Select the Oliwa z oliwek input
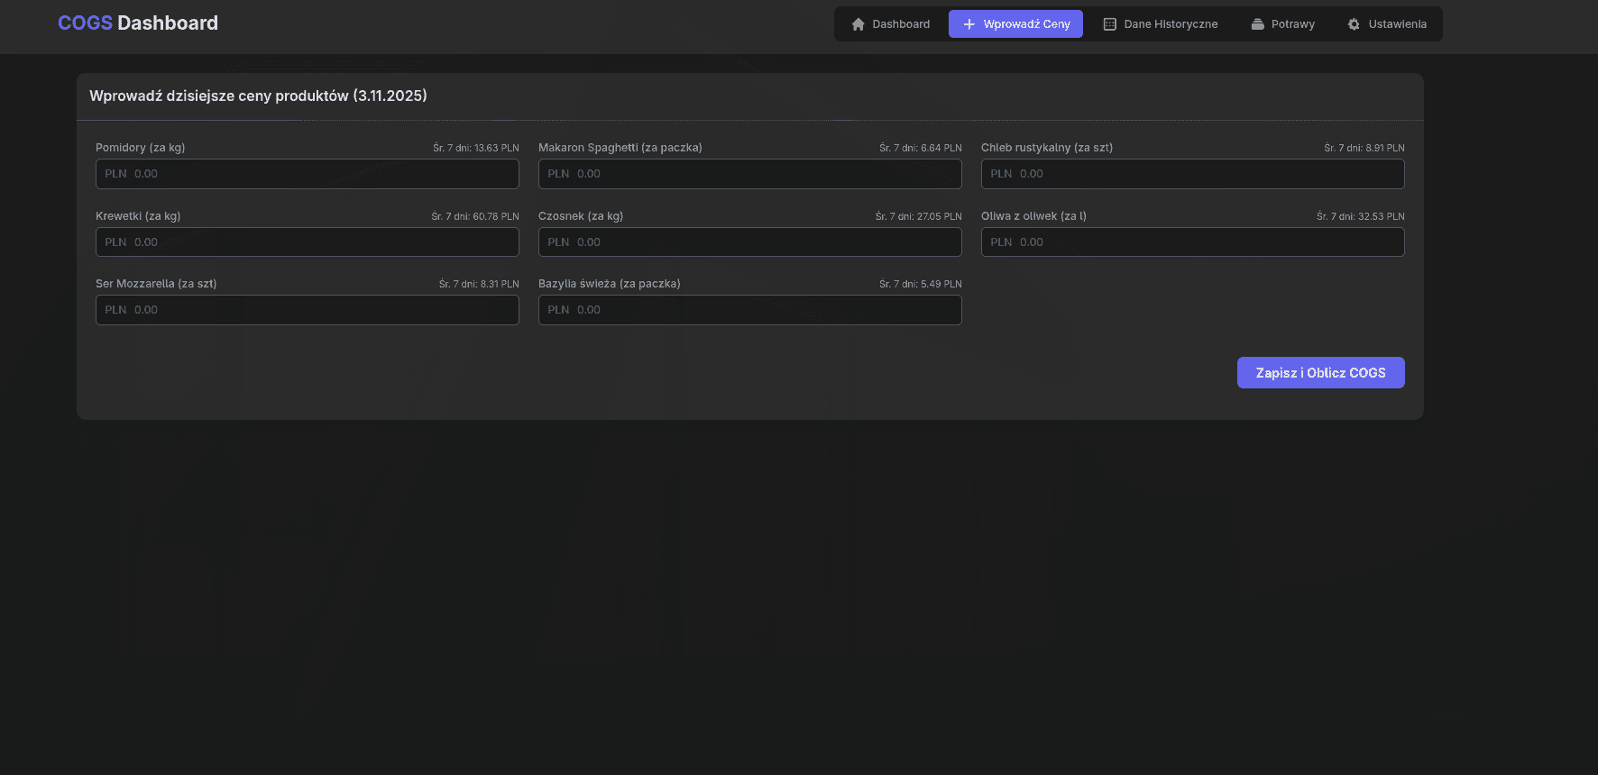 coord(1192,242)
